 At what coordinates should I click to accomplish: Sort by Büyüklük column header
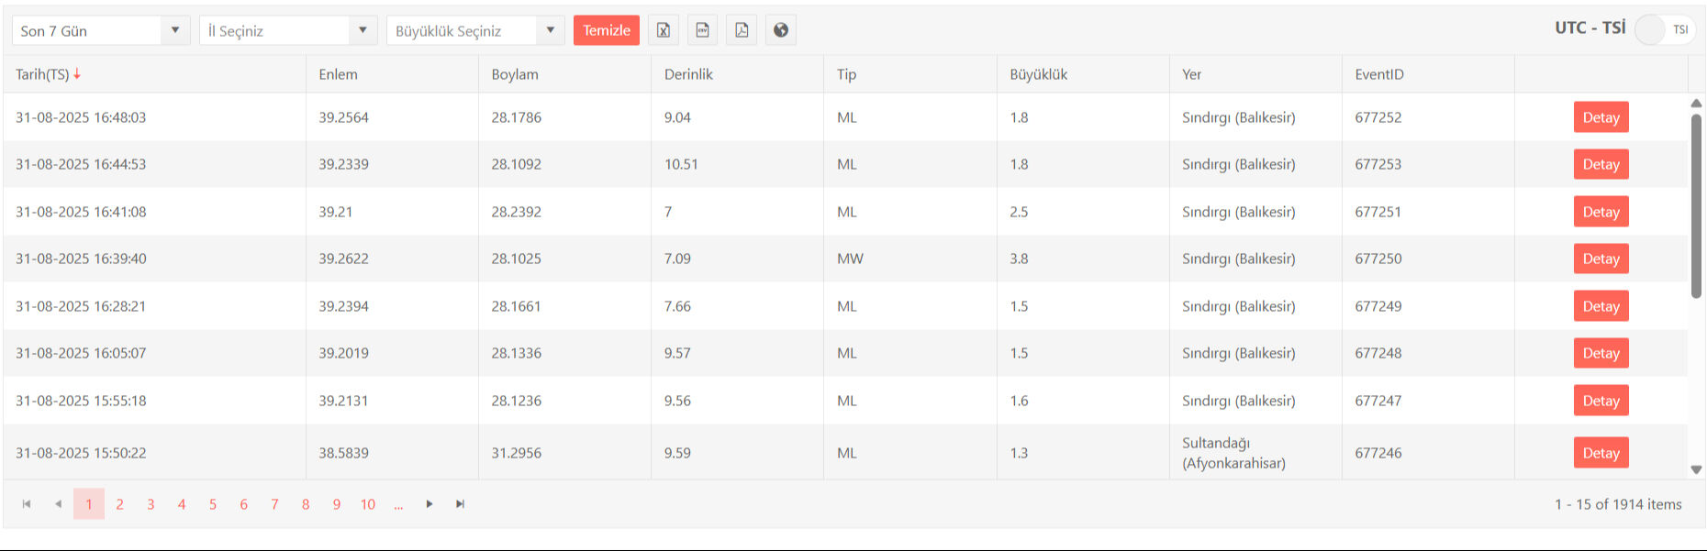pos(1038,74)
